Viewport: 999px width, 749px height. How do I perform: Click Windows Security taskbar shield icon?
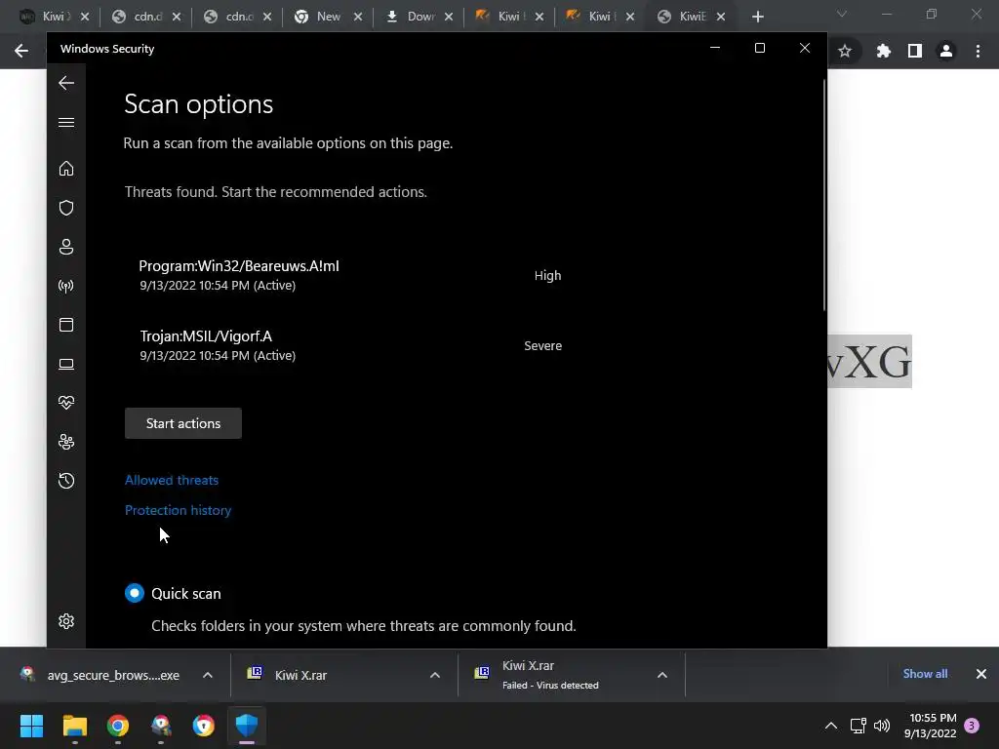click(x=247, y=726)
